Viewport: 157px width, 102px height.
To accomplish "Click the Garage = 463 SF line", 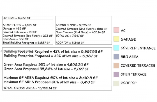I will (14, 29).
